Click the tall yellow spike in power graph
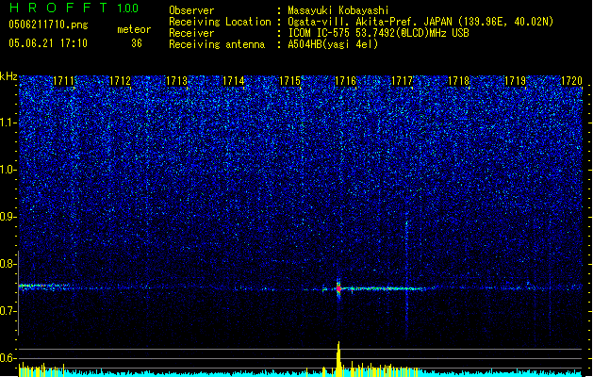This screenshot has height=377, width=593. [338, 359]
